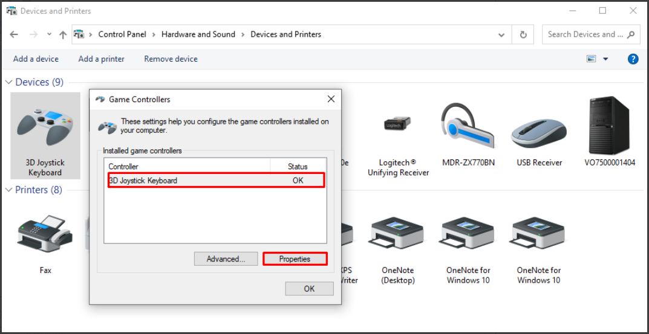Open the Help question mark icon
This screenshot has height=334, width=649.
coord(633,59)
